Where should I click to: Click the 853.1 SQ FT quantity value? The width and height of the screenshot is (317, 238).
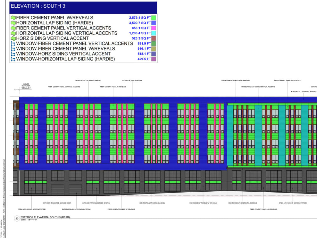[x=141, y=28]
